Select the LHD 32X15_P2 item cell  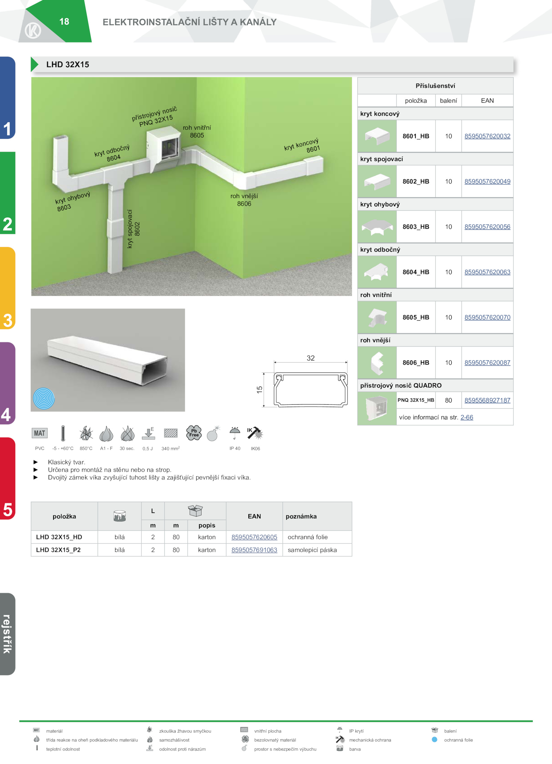pos(65,550)
